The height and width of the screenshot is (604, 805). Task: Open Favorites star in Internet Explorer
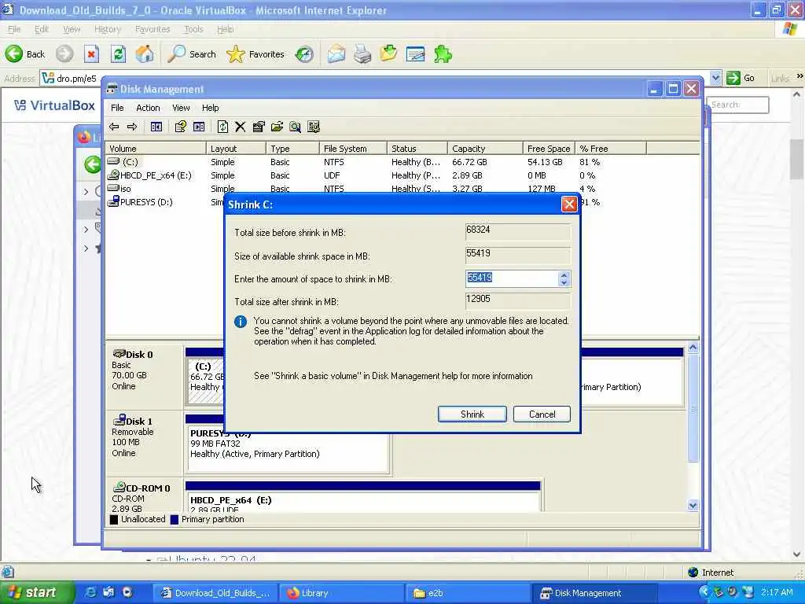coord(255,54)
